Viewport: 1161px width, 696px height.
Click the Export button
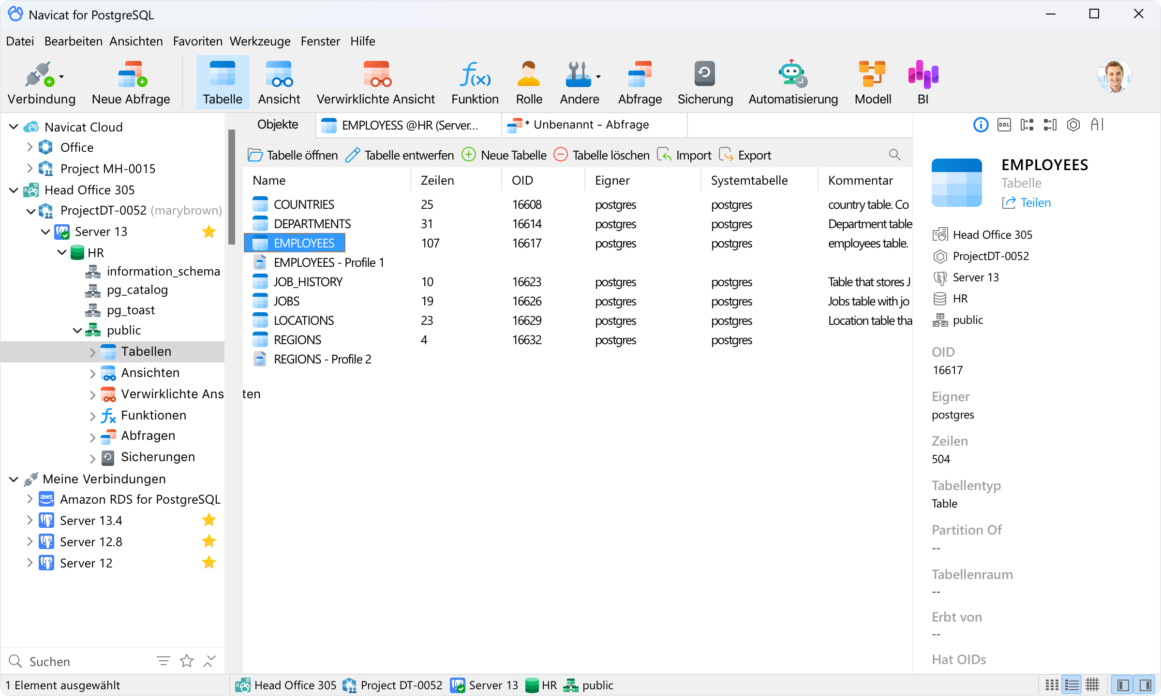point(745,155)
